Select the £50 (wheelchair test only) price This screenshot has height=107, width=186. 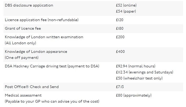[139, 78]
